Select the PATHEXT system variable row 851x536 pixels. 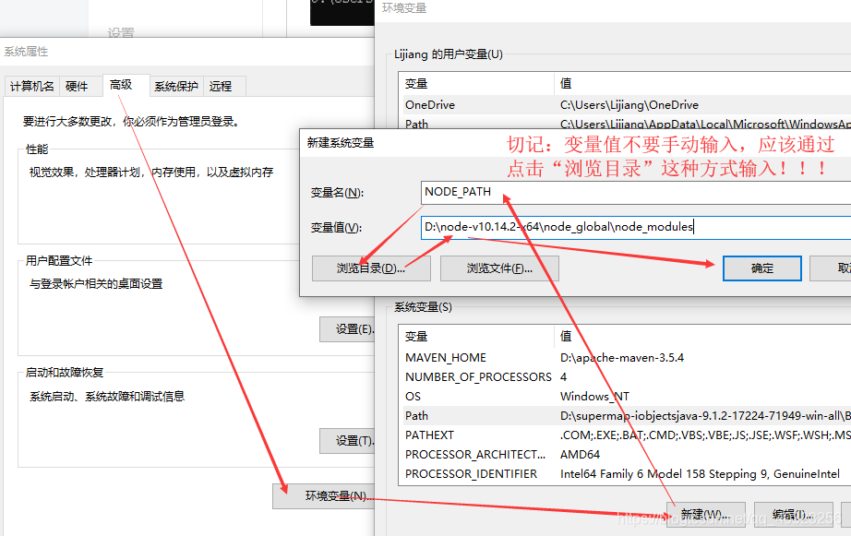(625, 435)
